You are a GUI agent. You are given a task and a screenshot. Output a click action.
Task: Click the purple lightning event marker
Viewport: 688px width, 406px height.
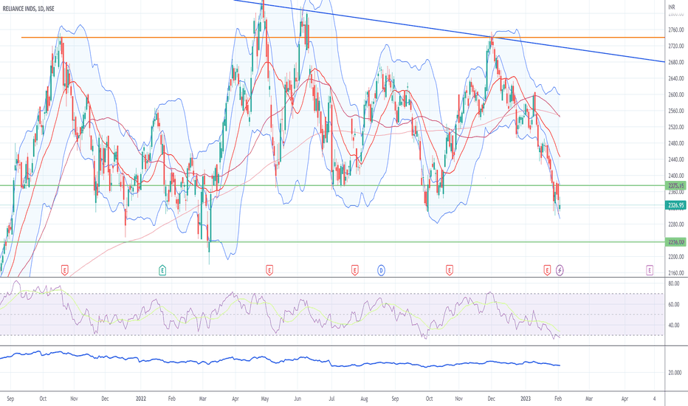coord(560,270)
